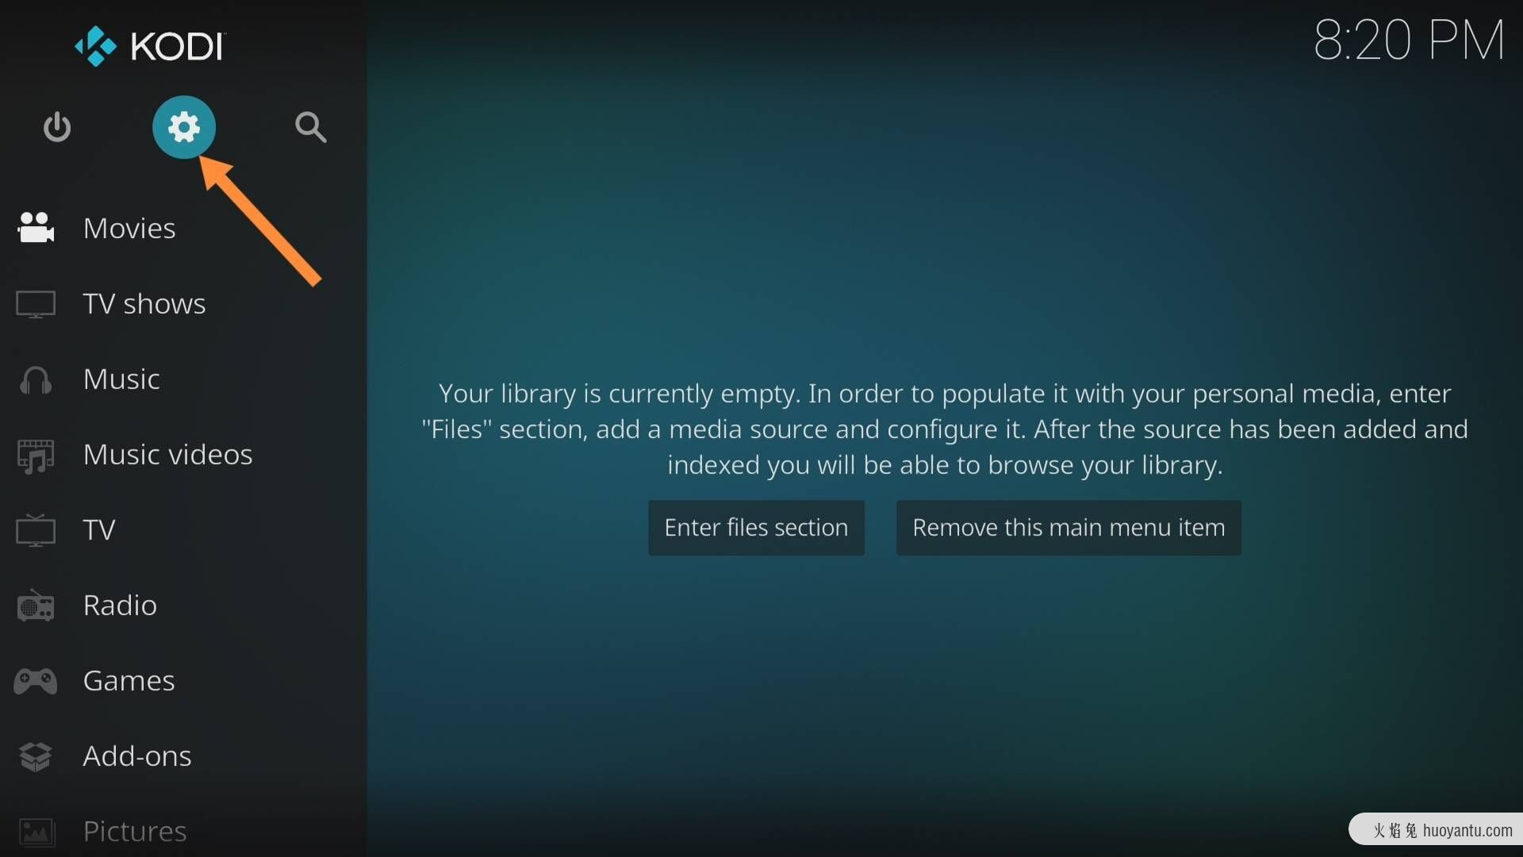Open the Settings gear menu
The width and height of the screenshot is (1523, 857).
tap(185, 125)
